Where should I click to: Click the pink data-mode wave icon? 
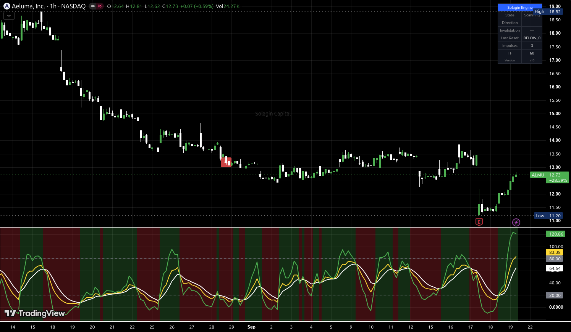[x=100, y=6]
